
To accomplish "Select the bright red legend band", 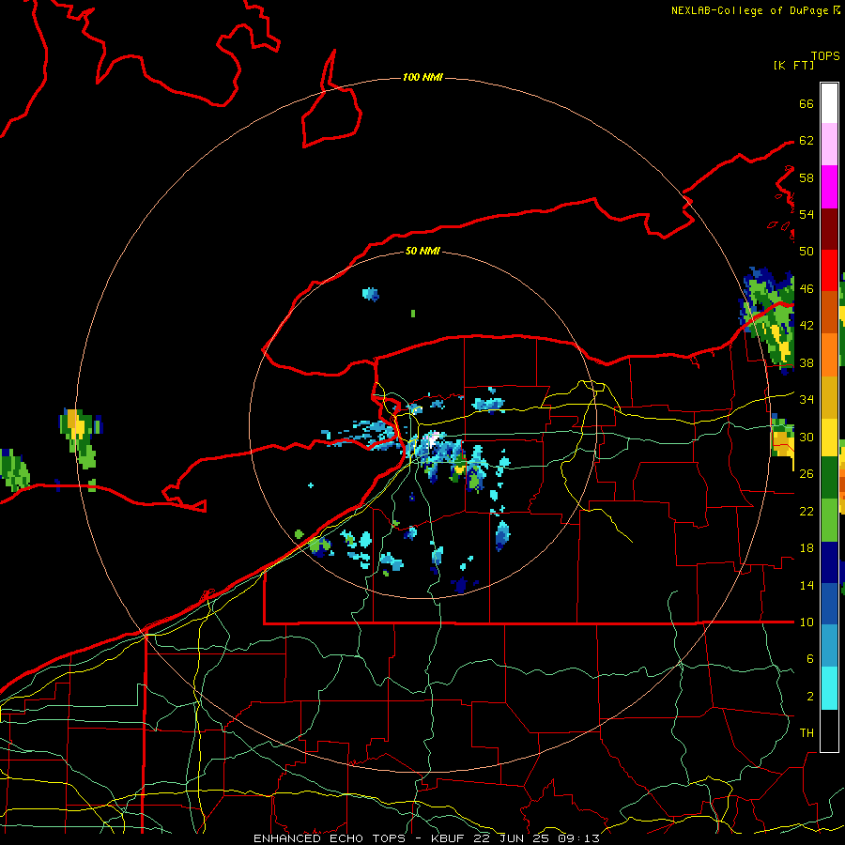I will [x=829, y=270].
